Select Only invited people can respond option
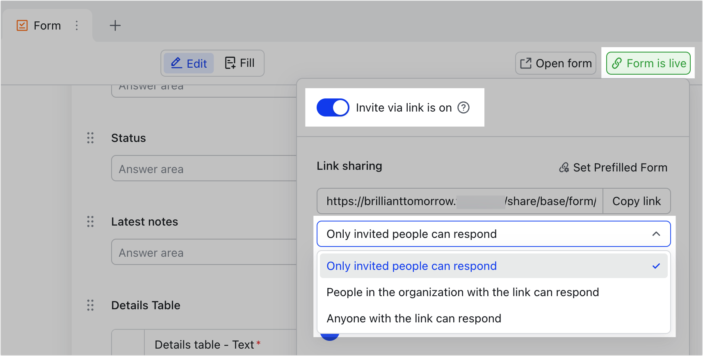Screen dimensions: 703x356 click(494, 266)
